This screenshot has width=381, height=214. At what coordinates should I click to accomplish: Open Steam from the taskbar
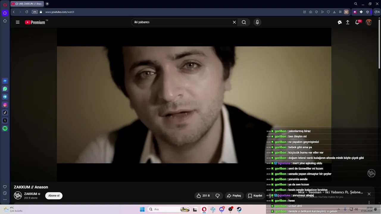(x=239, y=209)
